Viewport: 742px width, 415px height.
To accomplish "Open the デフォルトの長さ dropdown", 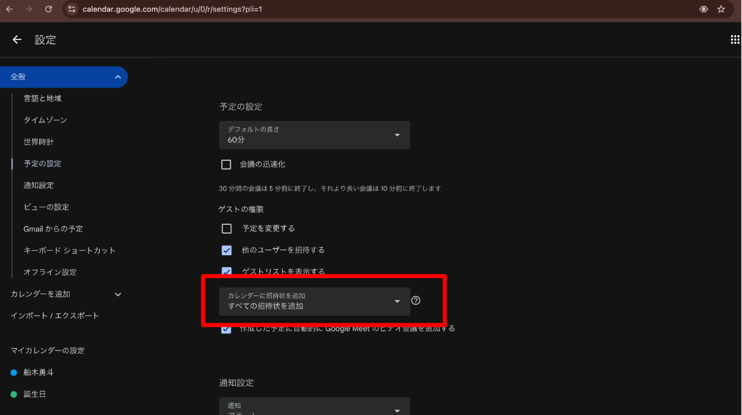I will pos(314,135).
